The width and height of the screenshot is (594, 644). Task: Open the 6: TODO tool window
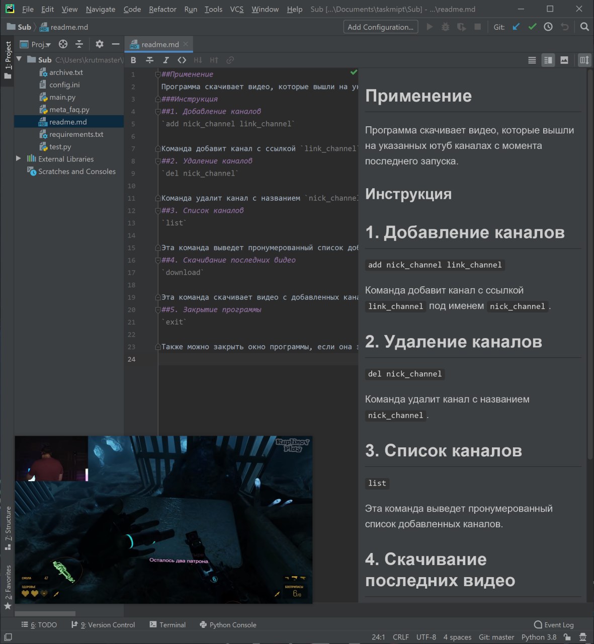[x=39, y=625]
